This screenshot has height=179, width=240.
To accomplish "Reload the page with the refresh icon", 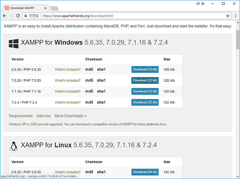I will [18, 16].
